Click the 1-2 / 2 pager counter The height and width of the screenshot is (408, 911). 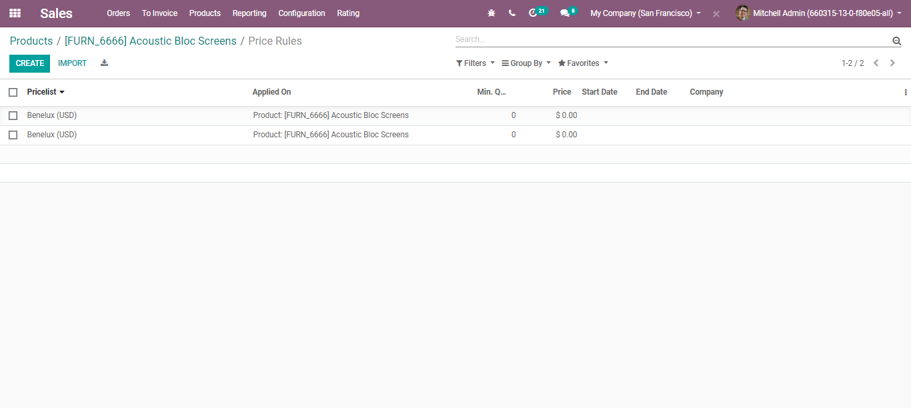(x=852, y=63)
